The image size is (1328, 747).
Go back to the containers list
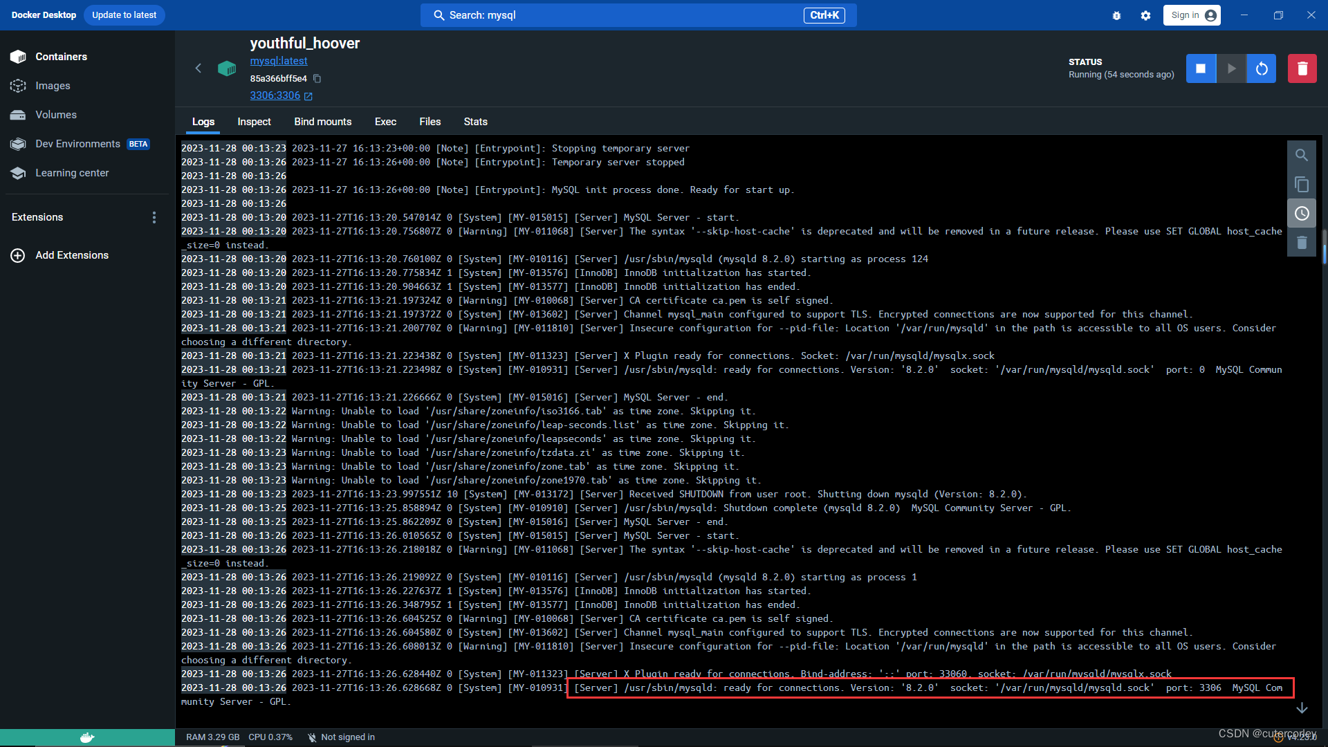coord(199,68)
